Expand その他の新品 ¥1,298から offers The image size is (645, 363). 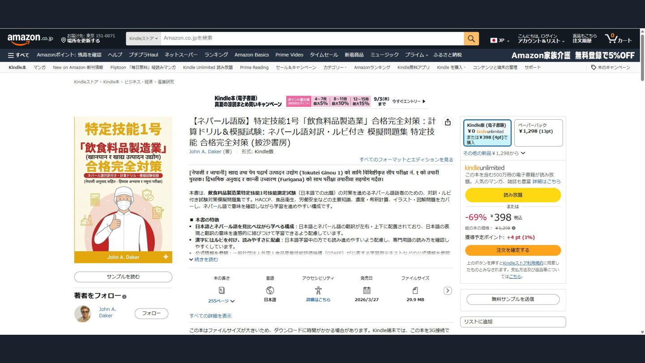pyautogui.click(x=494, y=153)
